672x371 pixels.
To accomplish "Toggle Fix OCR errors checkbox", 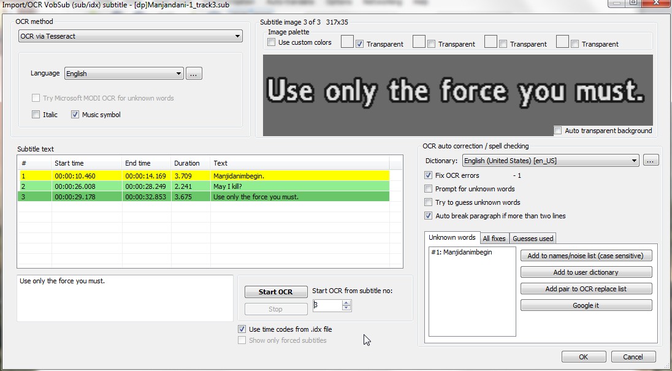I will point(428,175).
